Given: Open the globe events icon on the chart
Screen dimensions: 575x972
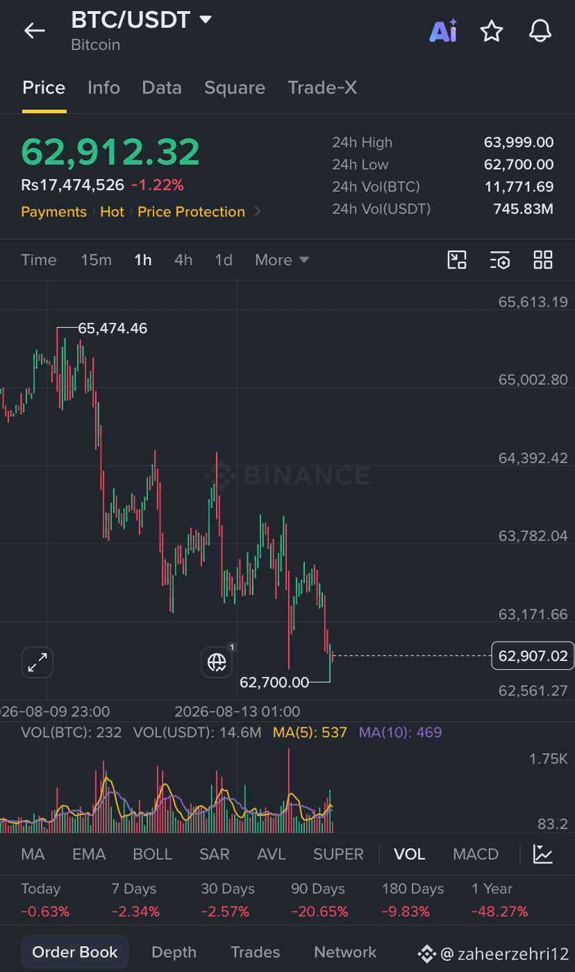Looking at the screenshot, I should pyautogui.click(x=217, y=662).
